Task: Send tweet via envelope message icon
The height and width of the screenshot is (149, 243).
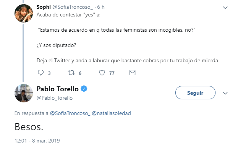Action: click(x=132, y=73)
